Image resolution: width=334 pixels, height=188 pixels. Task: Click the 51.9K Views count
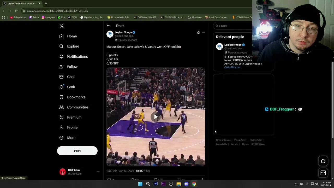coord(143,171)
